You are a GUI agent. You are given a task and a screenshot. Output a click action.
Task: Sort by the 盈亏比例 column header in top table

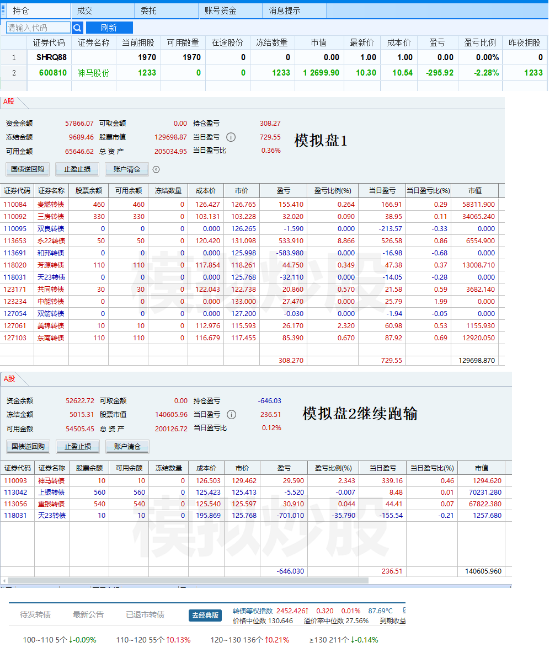tap(480, 42)
